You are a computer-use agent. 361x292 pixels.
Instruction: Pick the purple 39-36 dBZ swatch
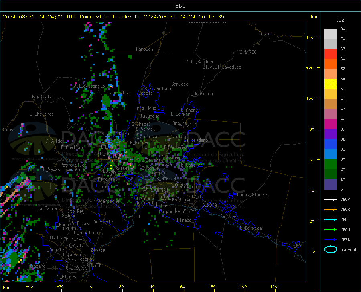click(x=331, y=134)
